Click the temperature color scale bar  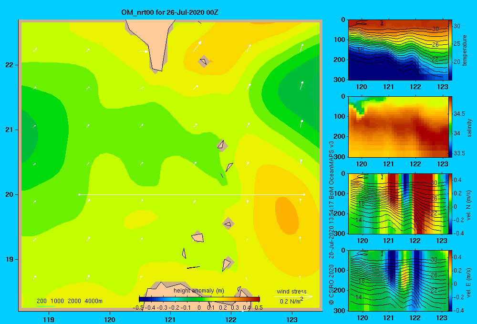click(x=450, y=50)
